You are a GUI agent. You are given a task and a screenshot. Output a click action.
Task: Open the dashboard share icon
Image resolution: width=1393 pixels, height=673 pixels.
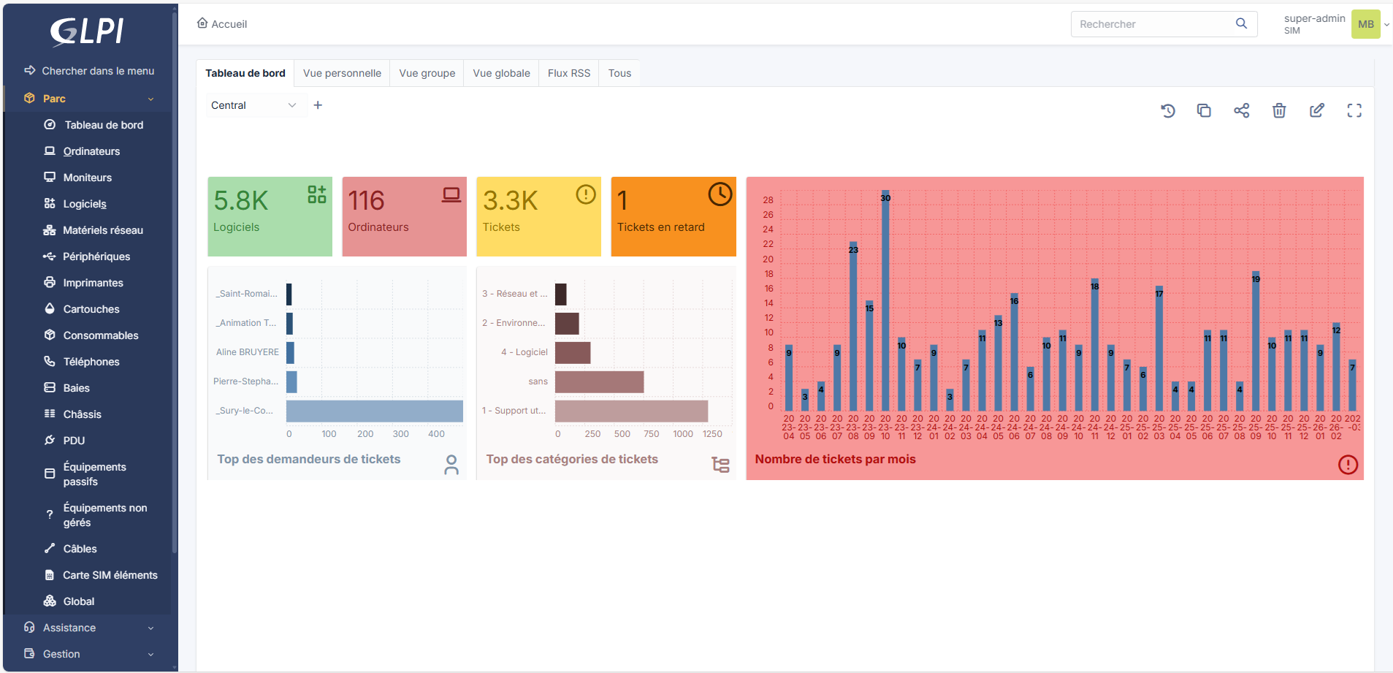(1242, 110)
